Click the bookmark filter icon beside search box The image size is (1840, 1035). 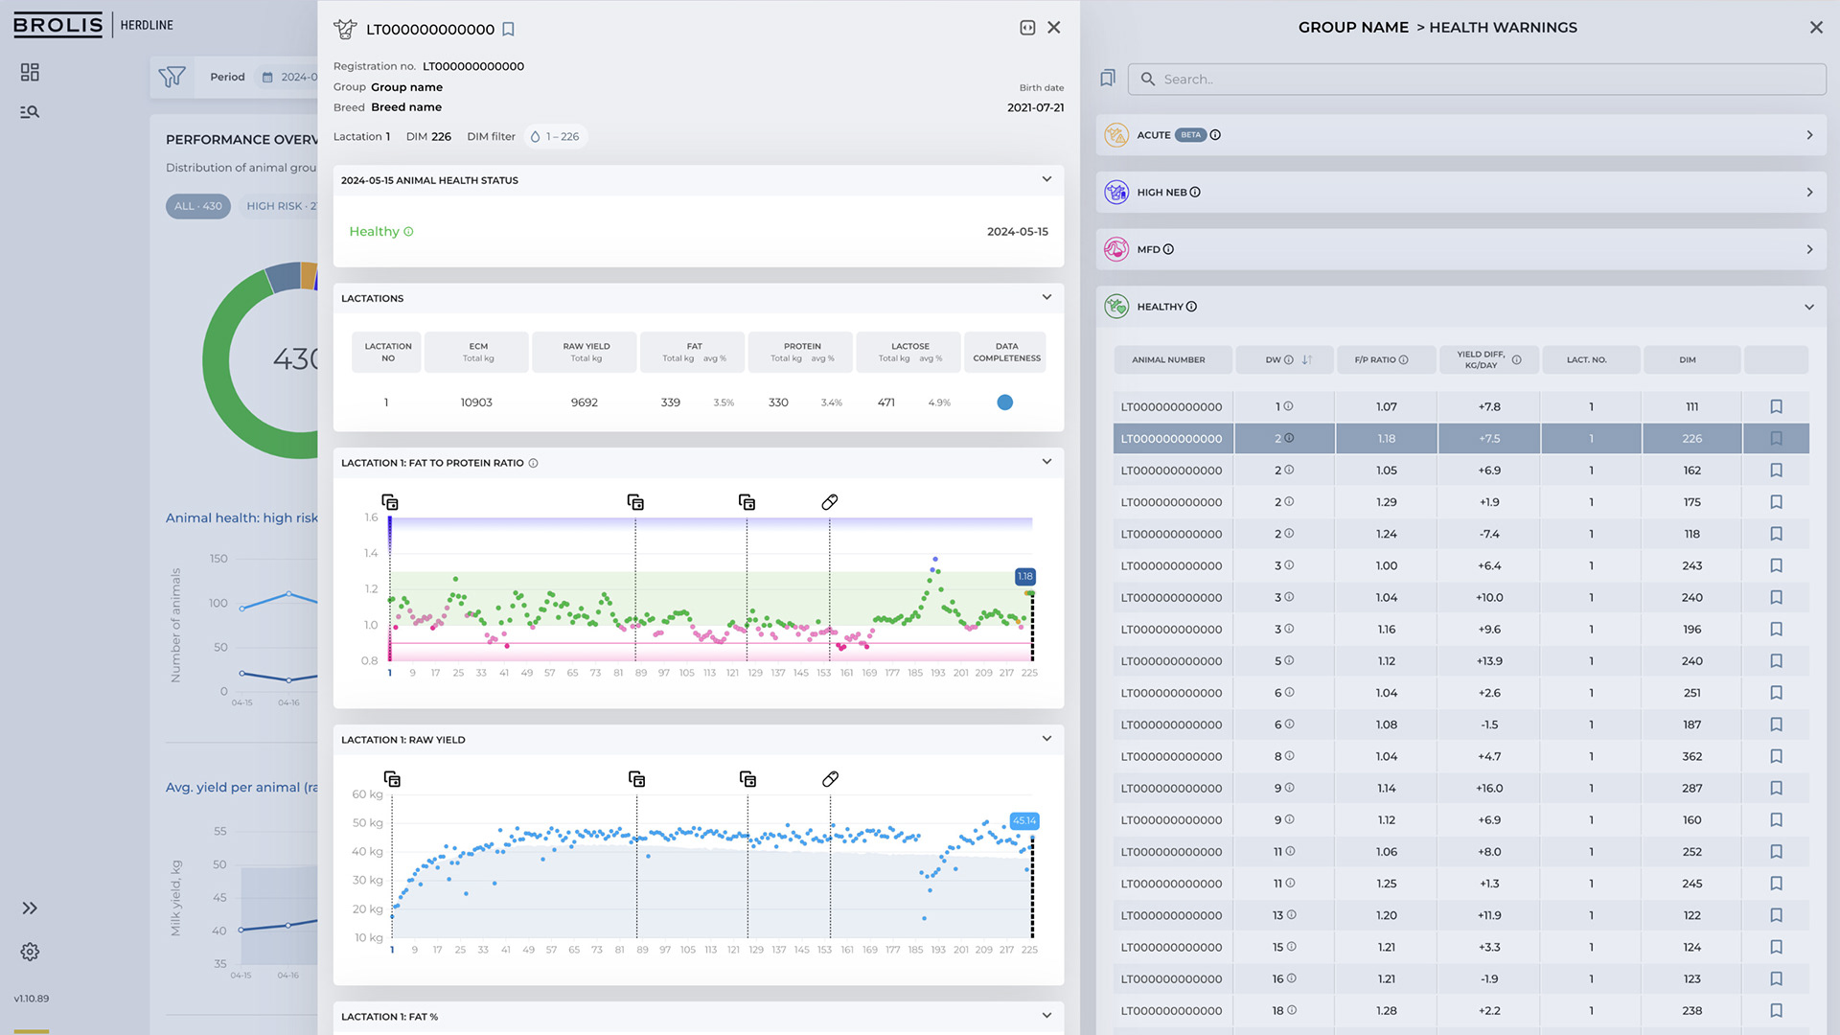click(x=1108, y=79)
